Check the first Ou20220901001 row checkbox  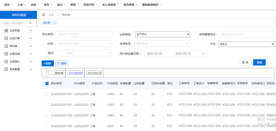(47, 94)
